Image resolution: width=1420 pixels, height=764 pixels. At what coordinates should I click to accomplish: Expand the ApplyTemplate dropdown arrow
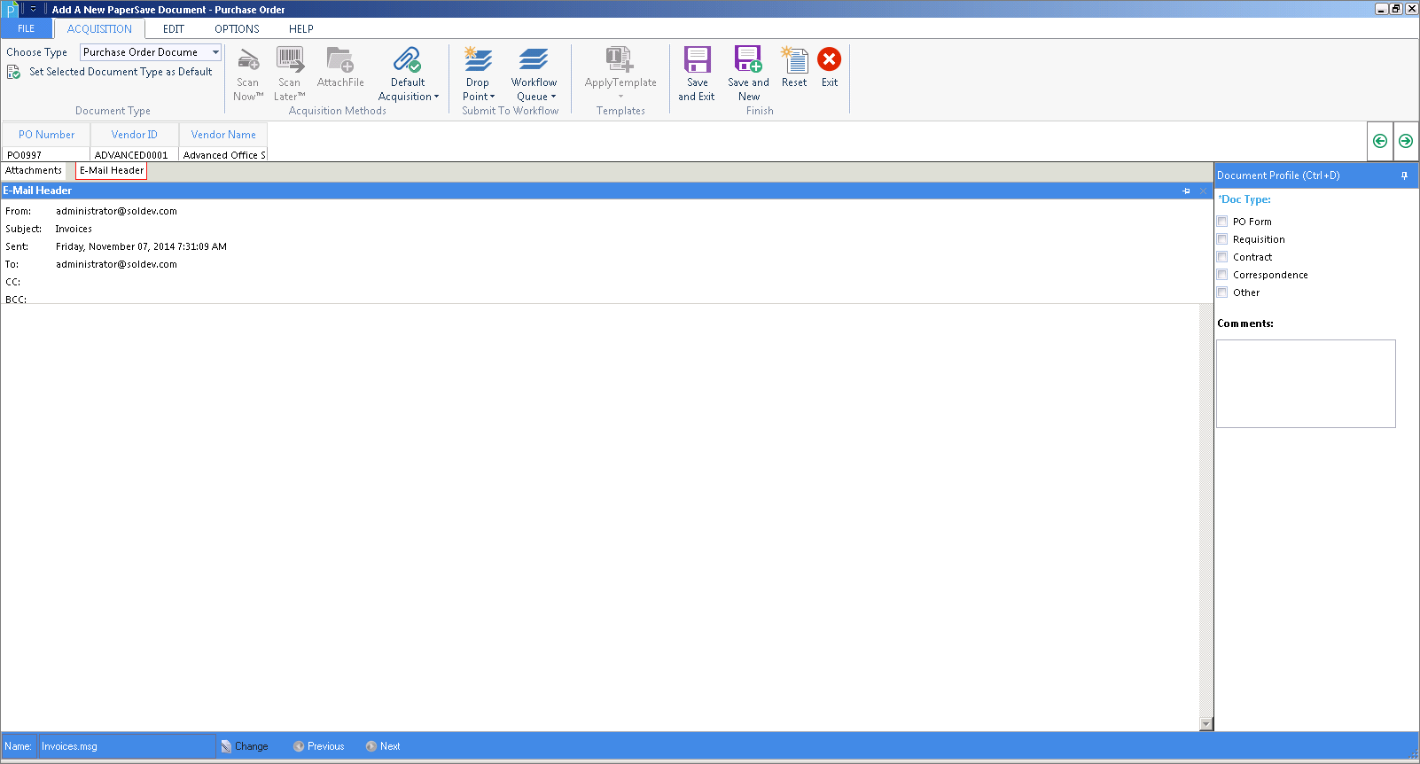(x=620, y=96)
